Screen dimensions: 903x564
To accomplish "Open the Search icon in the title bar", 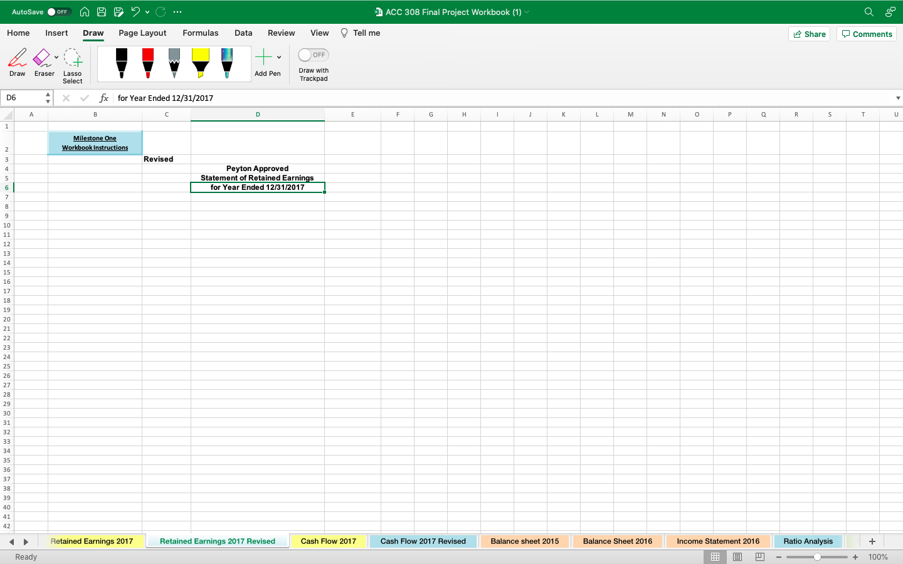I will tap(869, 11).
